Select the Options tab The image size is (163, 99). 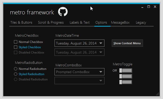click(x=101, y=22)
